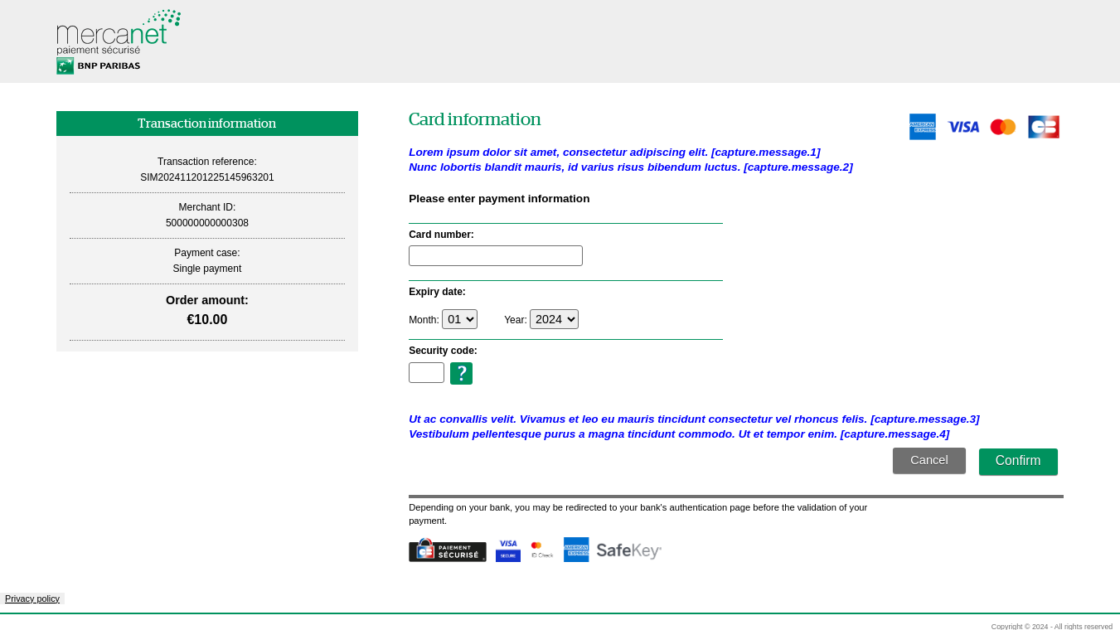
Task: Click inside the Card number field
Action: (495, 255)
